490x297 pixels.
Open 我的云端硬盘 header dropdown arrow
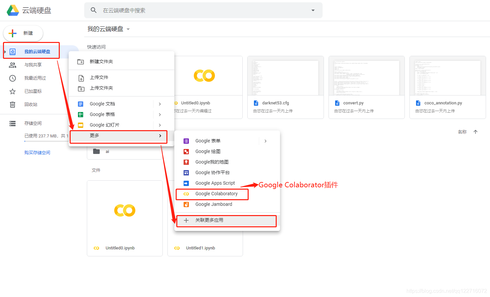click(128, 29)
